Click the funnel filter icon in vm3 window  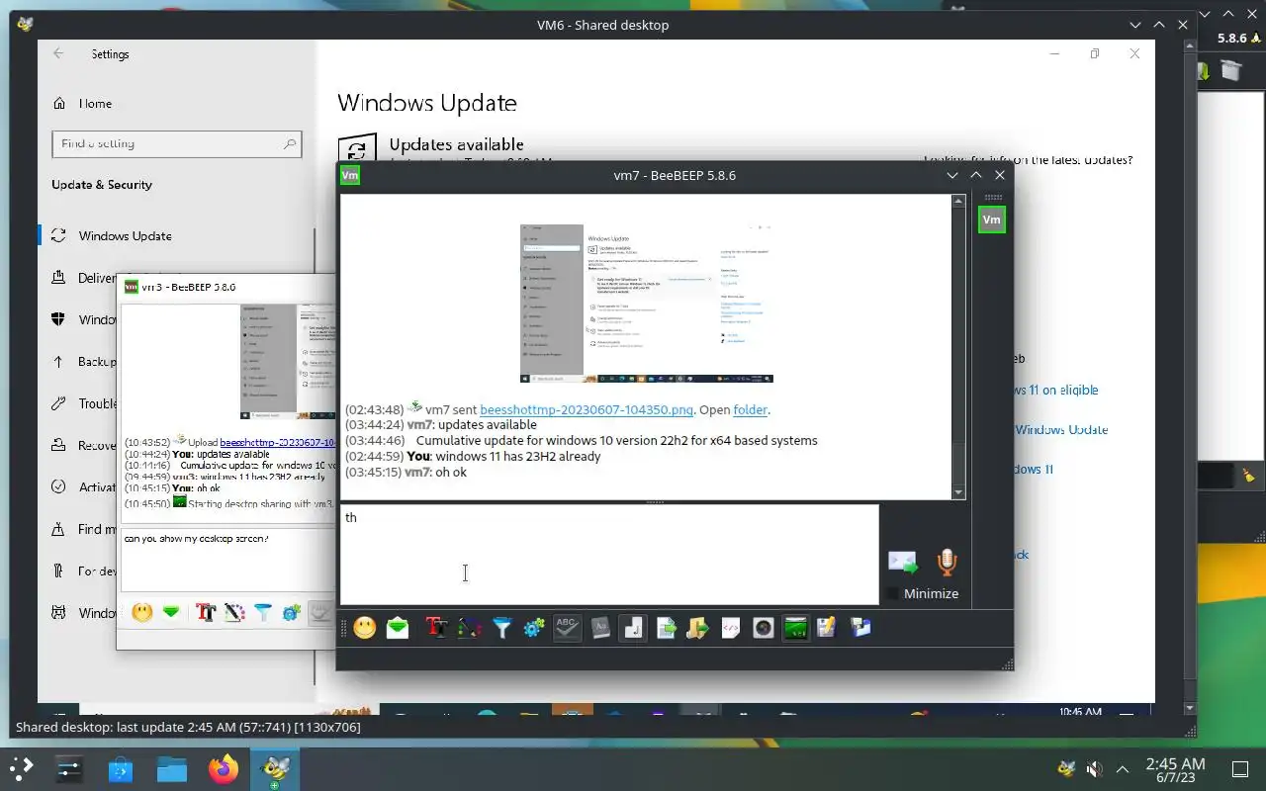263,612
